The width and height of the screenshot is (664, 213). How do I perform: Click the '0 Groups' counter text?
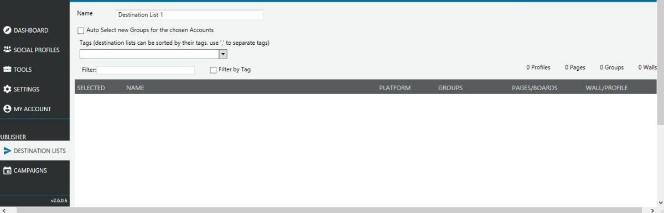(611, 67)
